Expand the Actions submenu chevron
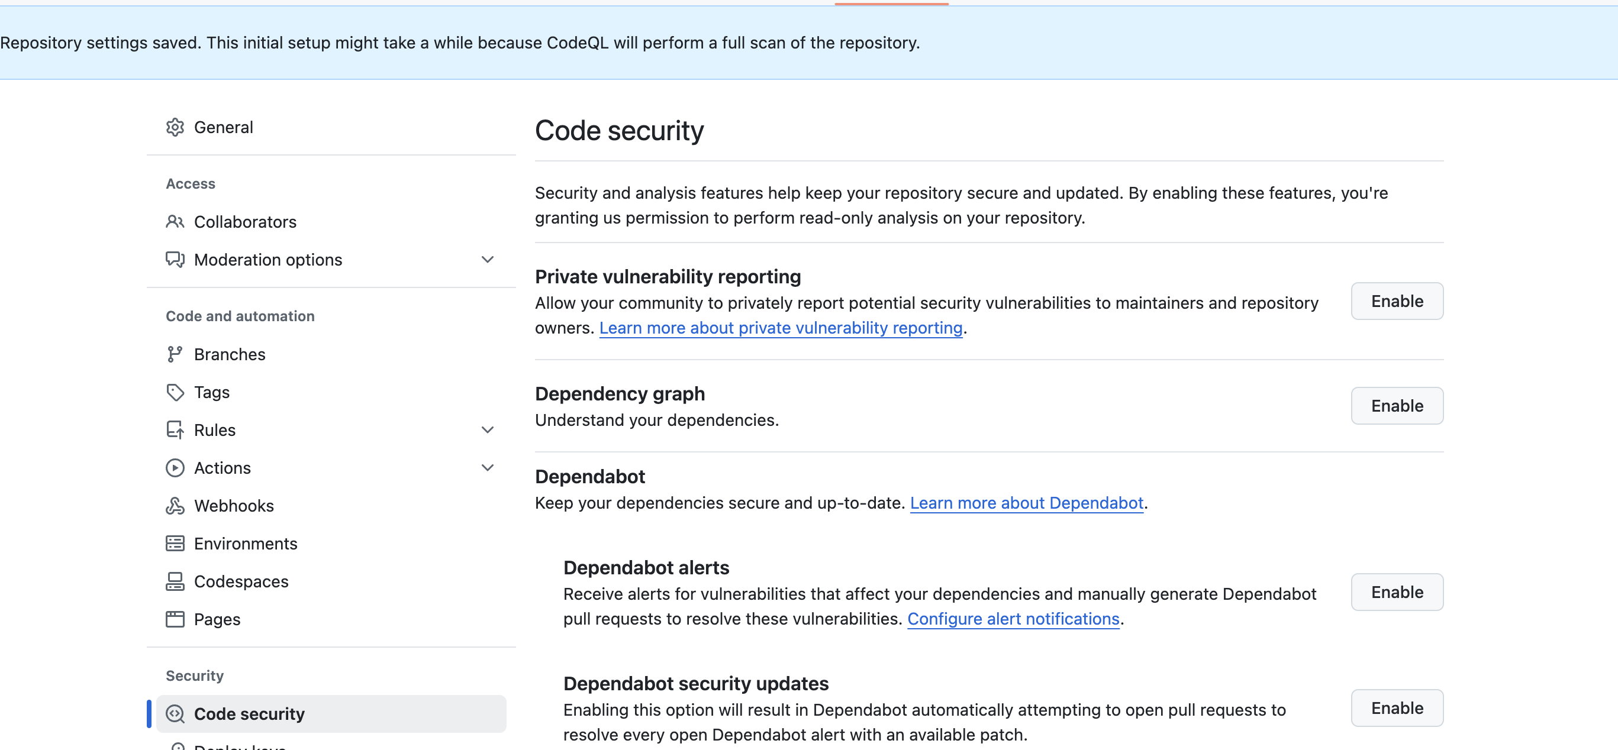The width and height of the screenshot is (1618, 750). point(488,468)
